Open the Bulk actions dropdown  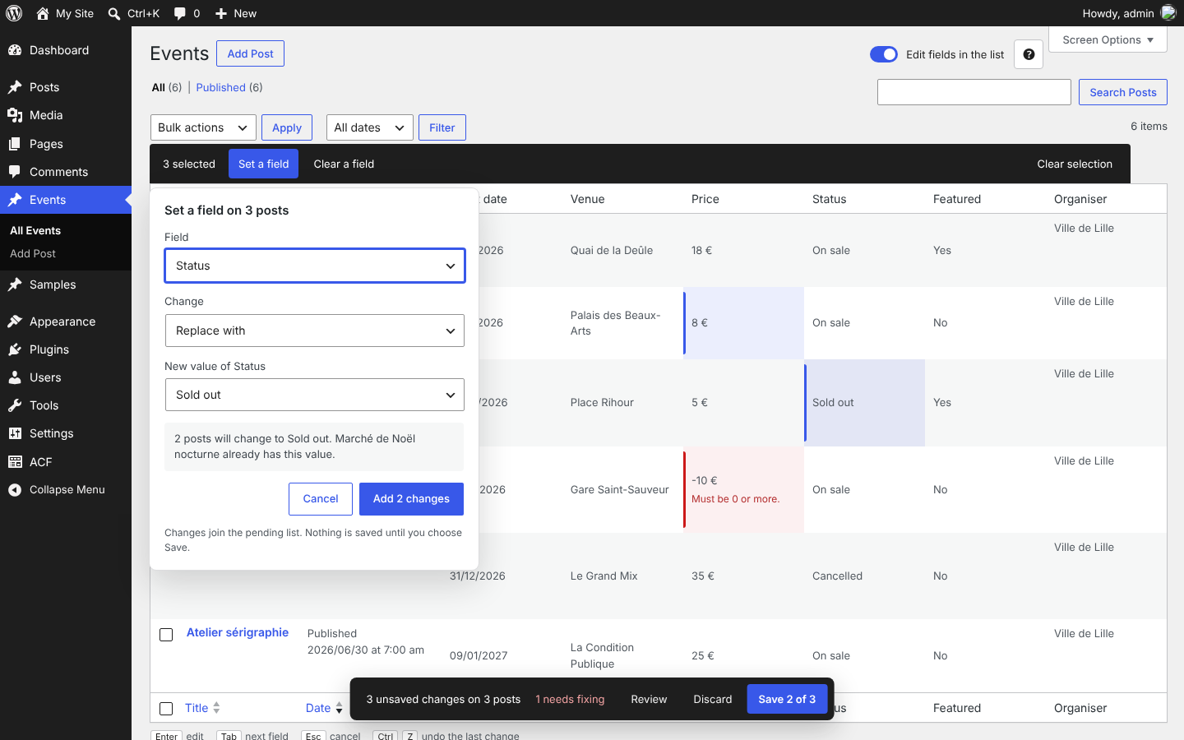tap(203, 127)
